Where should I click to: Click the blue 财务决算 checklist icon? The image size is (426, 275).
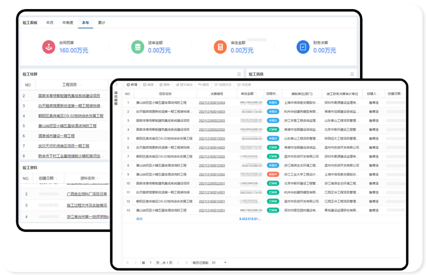(x=303, y=47)
